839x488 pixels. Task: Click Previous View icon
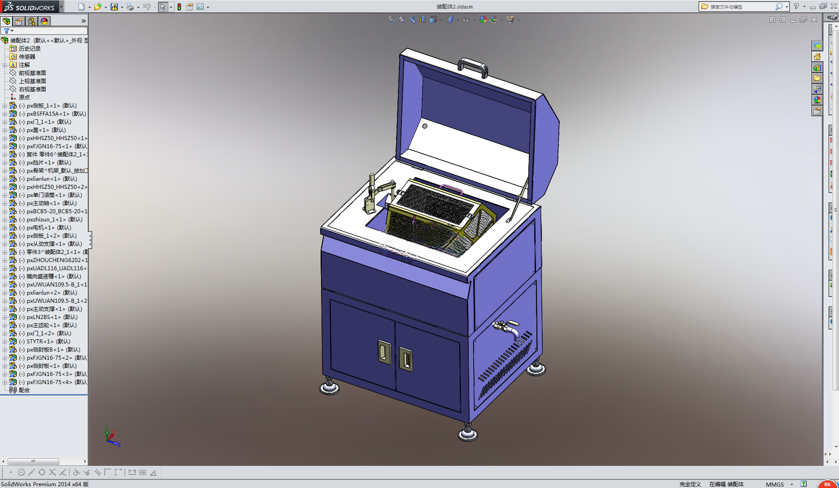(x=412, y=19)
